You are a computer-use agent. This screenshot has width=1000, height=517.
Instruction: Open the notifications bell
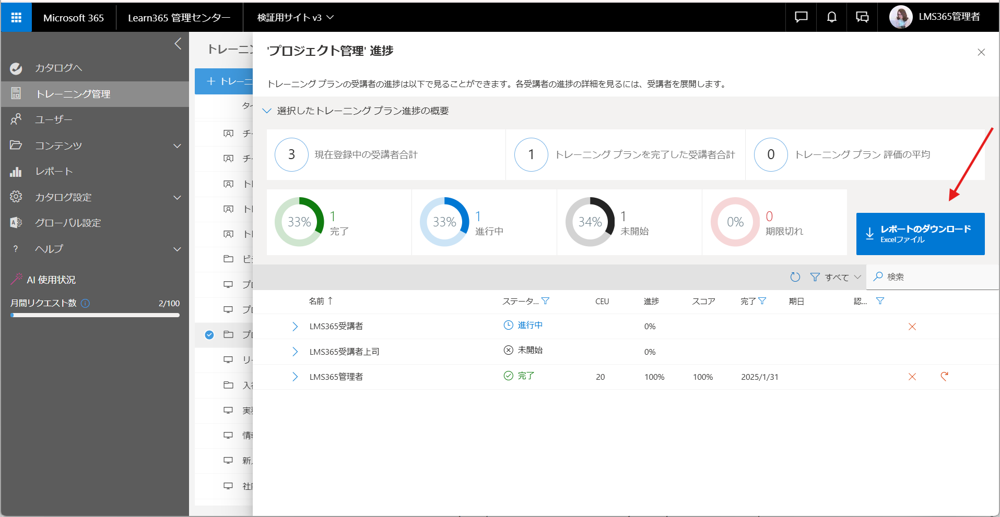(x=832, y=17)
